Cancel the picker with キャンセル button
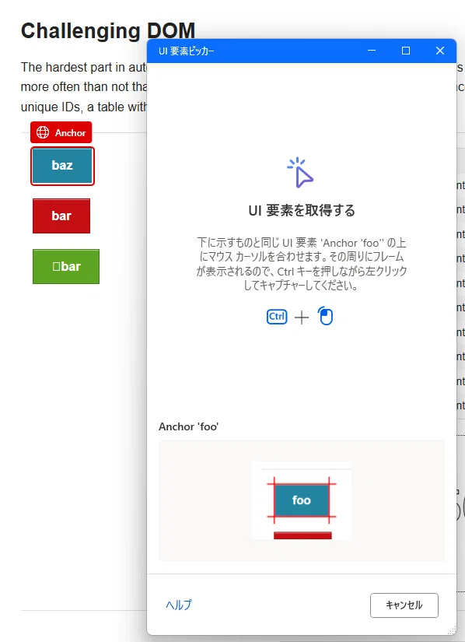Screen dimensions: 465x642 [404, 605]
